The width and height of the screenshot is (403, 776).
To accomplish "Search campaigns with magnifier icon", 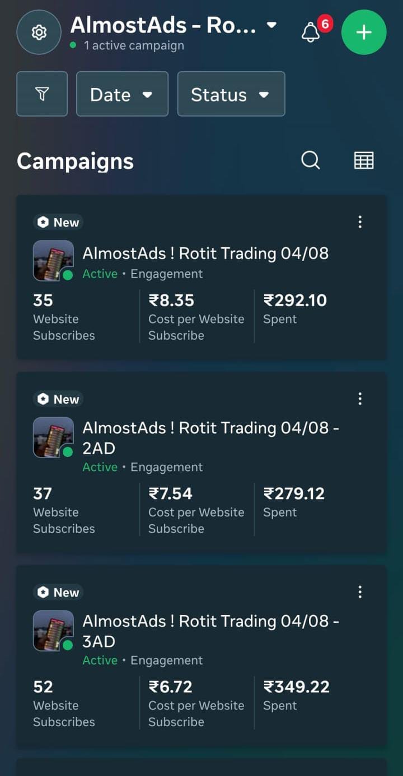I will point(310,161).
